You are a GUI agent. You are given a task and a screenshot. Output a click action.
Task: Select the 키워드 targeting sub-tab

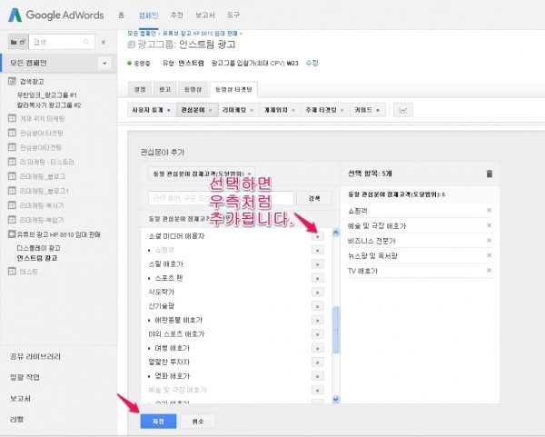coord(368,110)
